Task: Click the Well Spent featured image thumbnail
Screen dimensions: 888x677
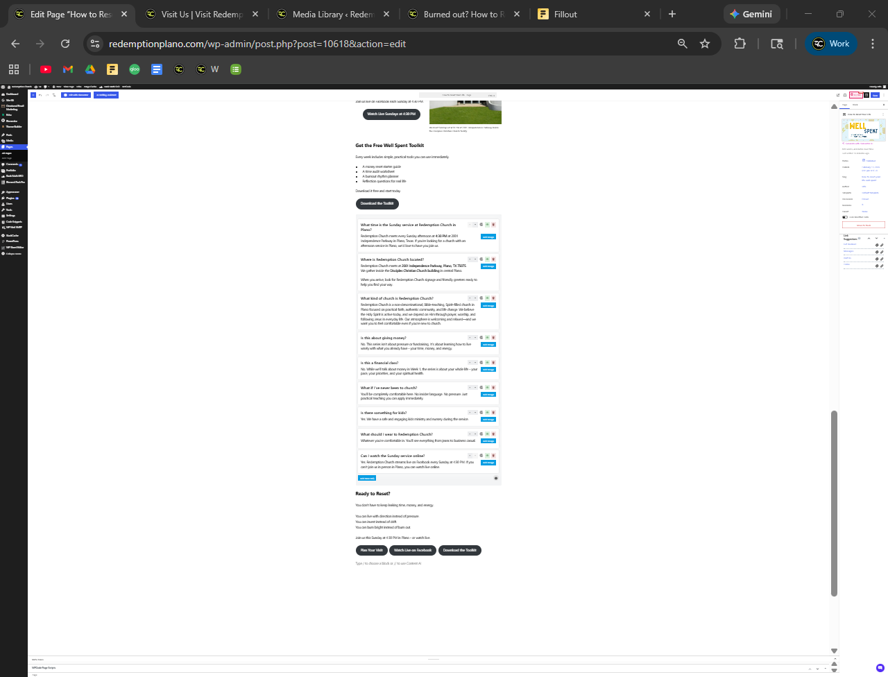Action: (x=863, y=130)
